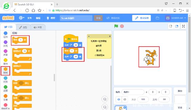Close the Scratch 3.0 GUI browser tab
The image size is (191, 110).
click(52, 4)
